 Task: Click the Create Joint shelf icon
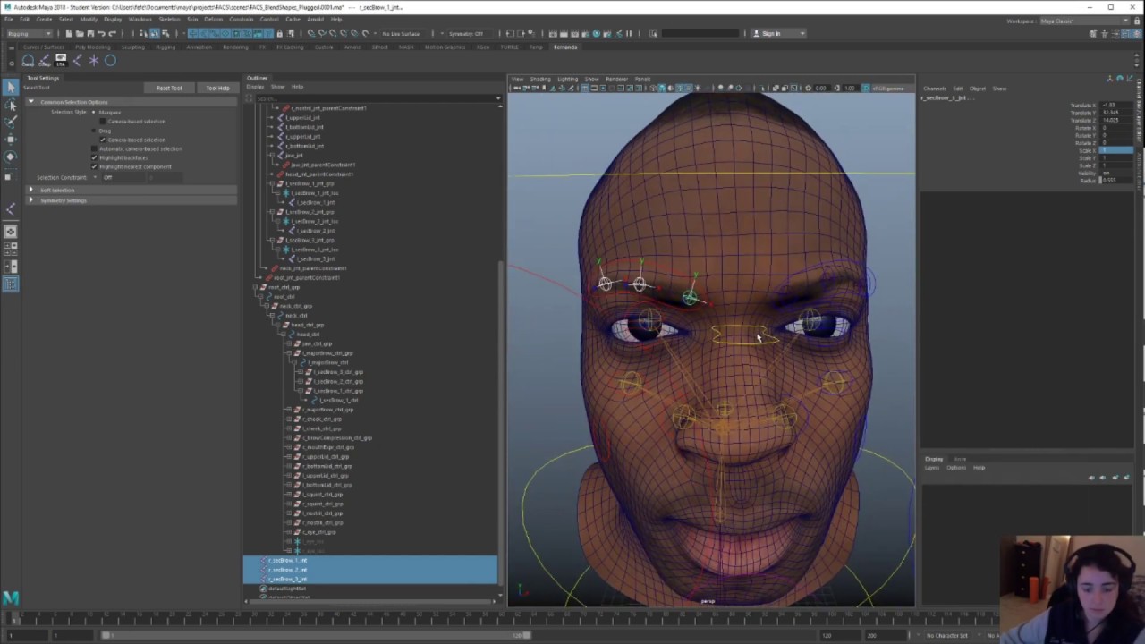[x=77, y=61]
